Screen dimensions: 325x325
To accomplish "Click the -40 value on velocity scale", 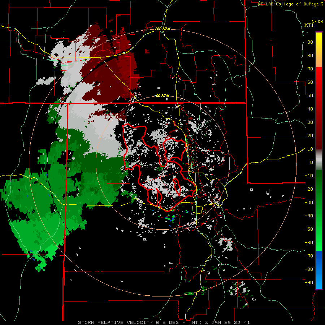I will click(x=309, y=216).
